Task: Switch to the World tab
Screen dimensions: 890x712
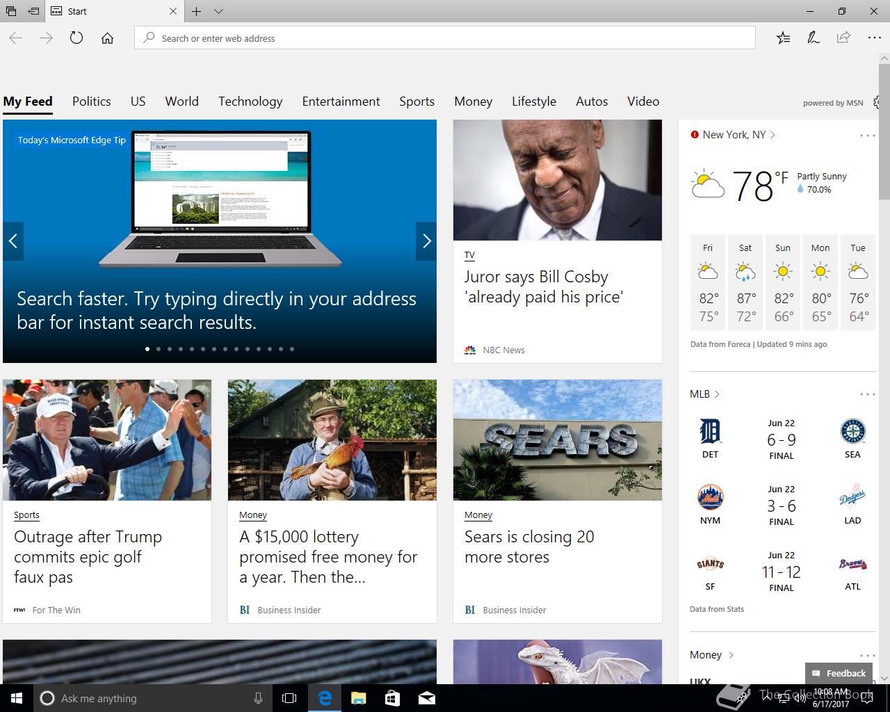Action: [x=182, y=102]
